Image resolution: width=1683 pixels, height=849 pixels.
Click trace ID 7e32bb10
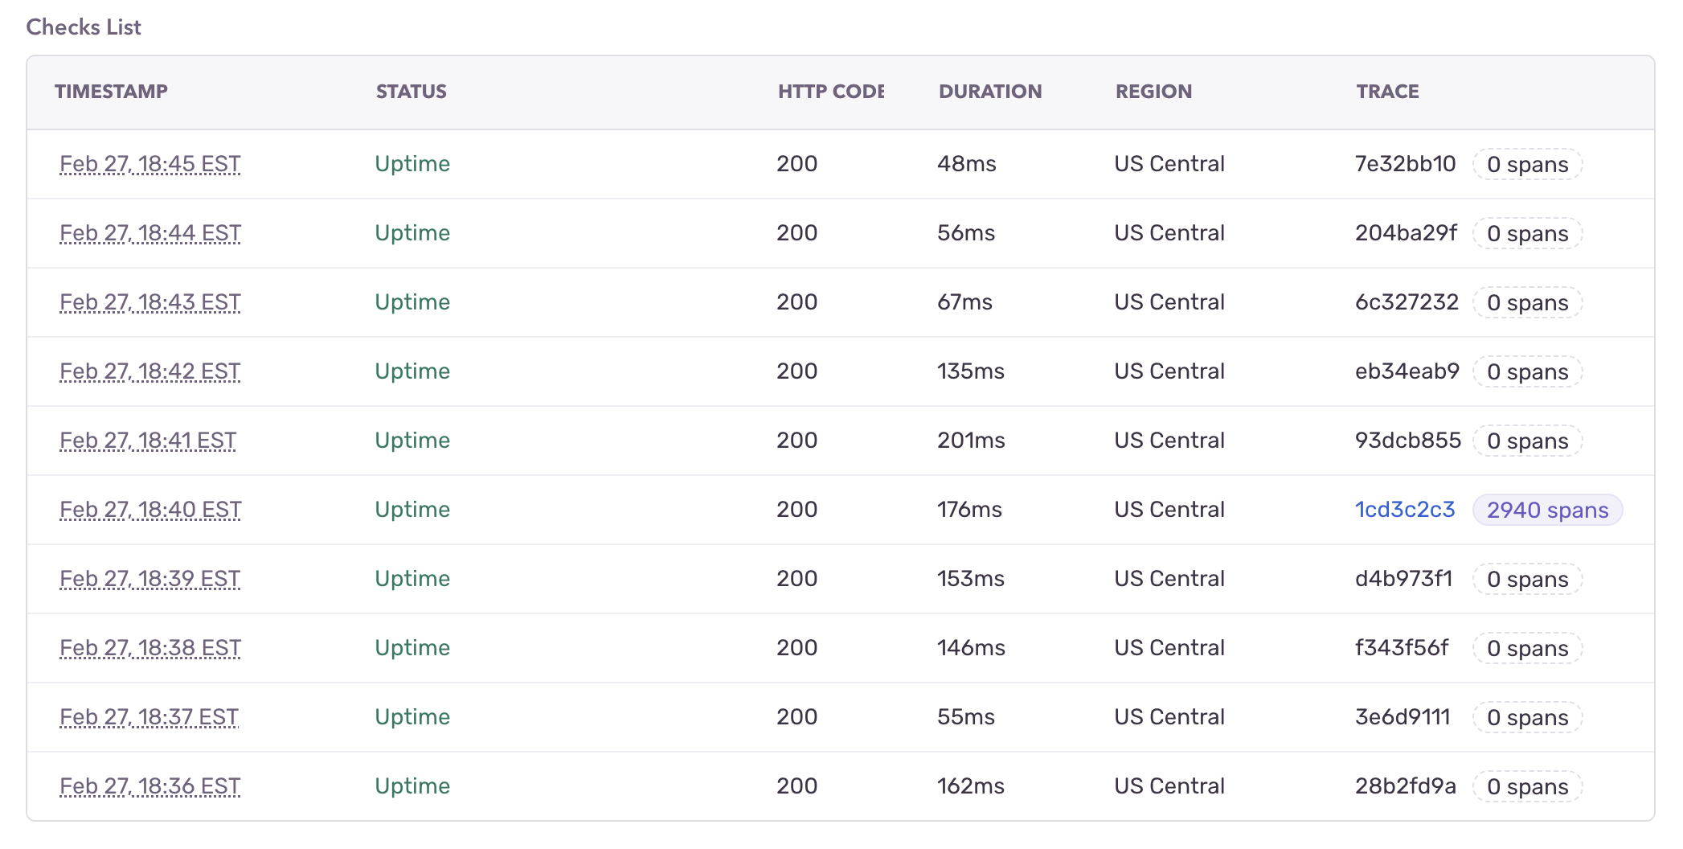[x=1405, y=164]
